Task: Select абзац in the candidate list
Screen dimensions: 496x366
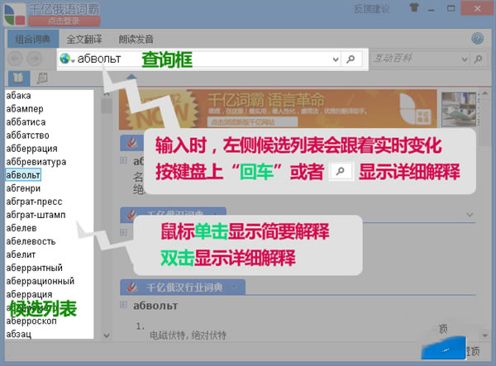Action: [x=19, y=335]
